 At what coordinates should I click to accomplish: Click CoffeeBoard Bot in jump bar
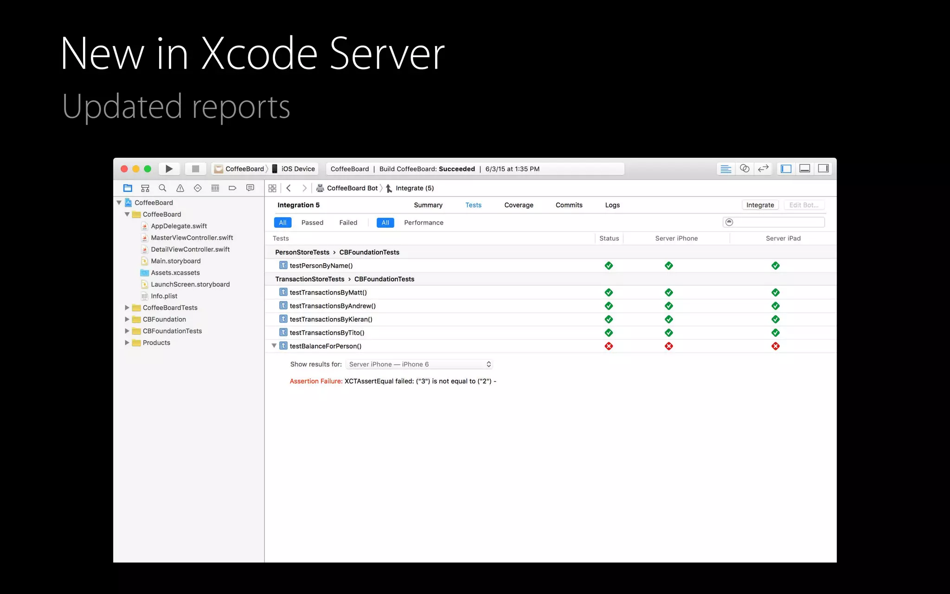pos(347,188)
